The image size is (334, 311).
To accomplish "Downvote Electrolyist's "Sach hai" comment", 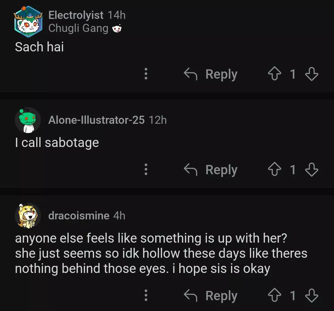I will tap(311, 74).
